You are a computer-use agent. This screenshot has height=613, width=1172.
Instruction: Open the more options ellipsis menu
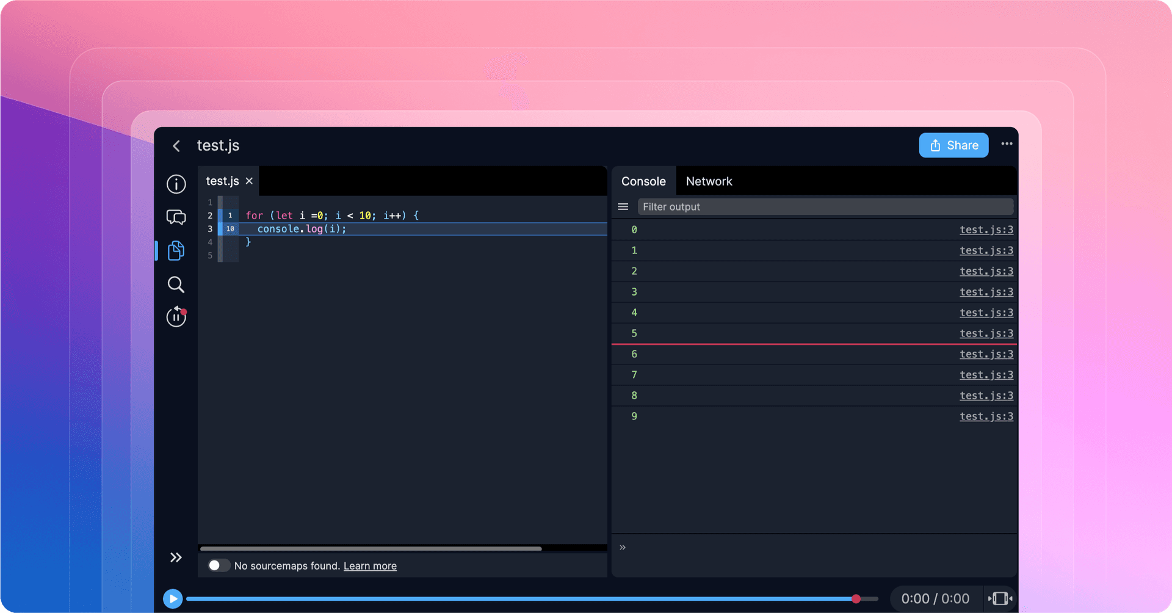[1007, 144]
